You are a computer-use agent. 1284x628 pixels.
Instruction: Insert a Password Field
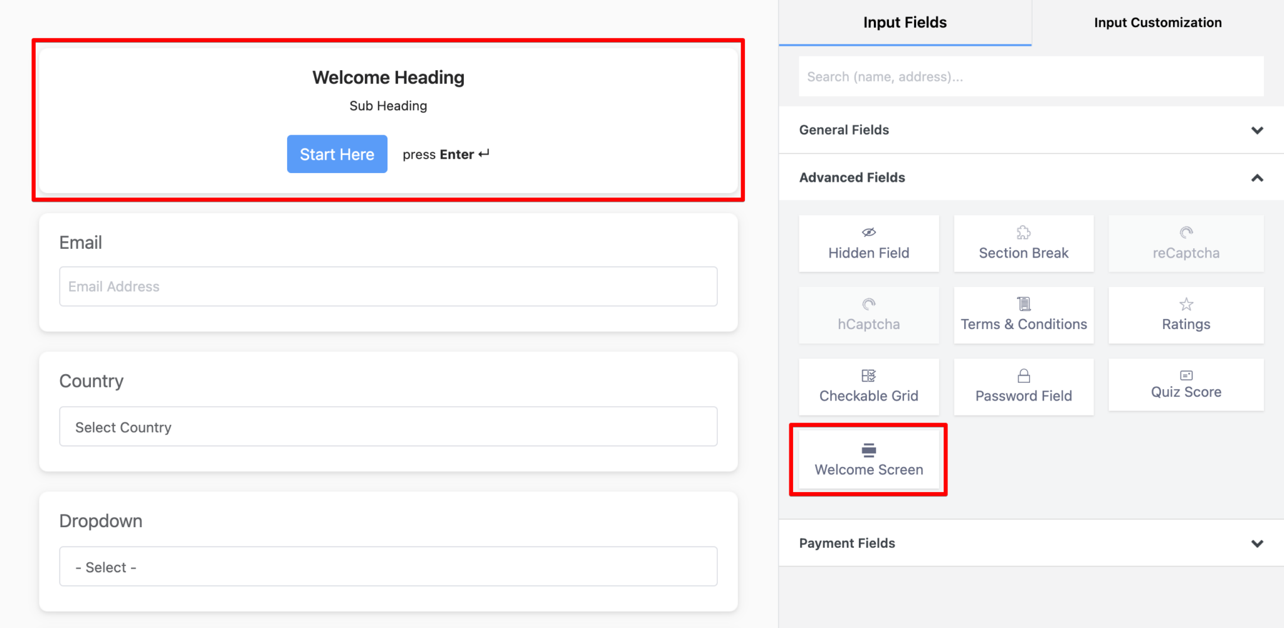pos(1023,387)
